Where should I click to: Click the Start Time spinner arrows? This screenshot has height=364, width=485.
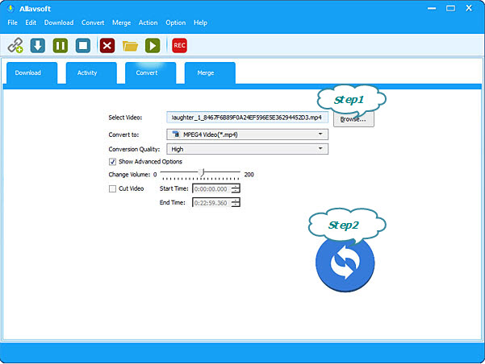[236, 188]
